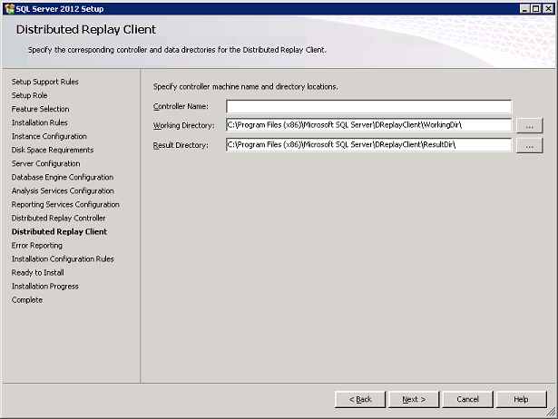Click the window resize grip corner
558x419 pixels.
(551, 412)
